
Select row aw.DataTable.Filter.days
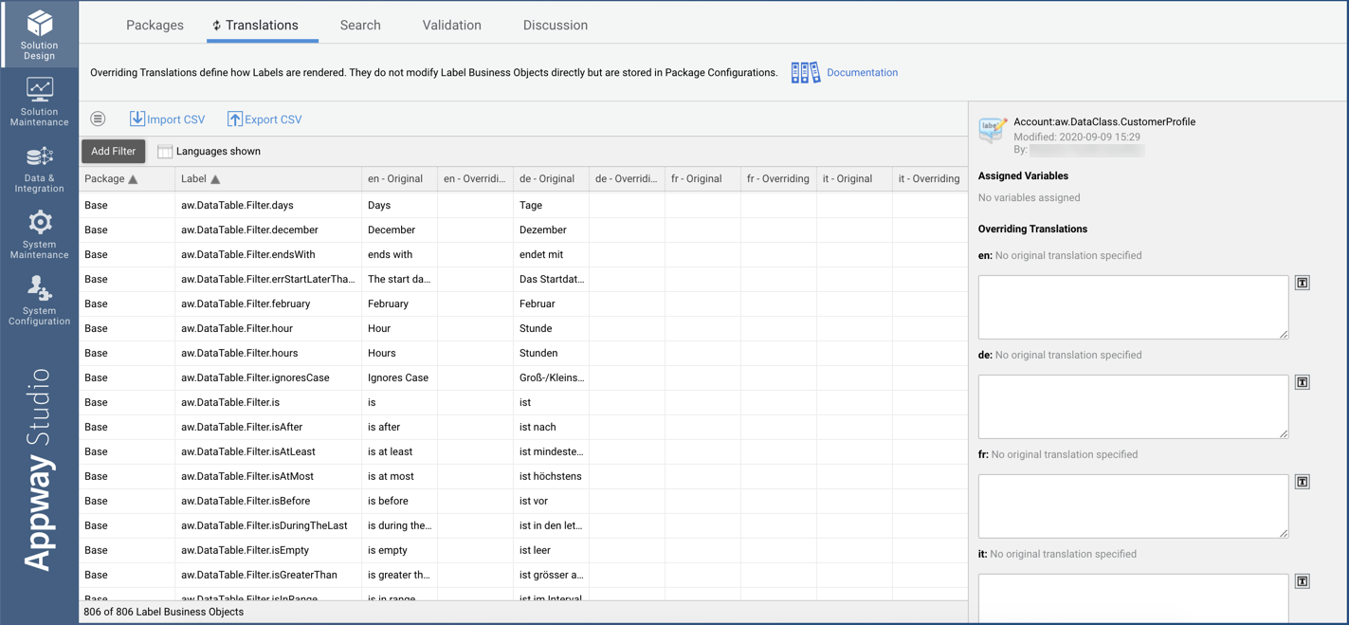(x=523, y=205)
